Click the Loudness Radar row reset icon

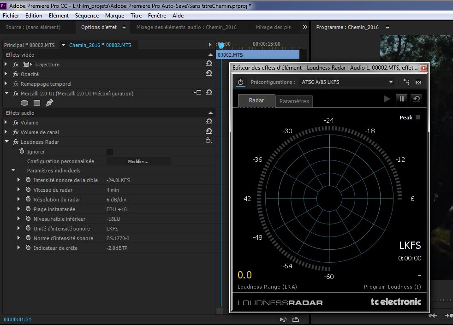click(209, 141)
